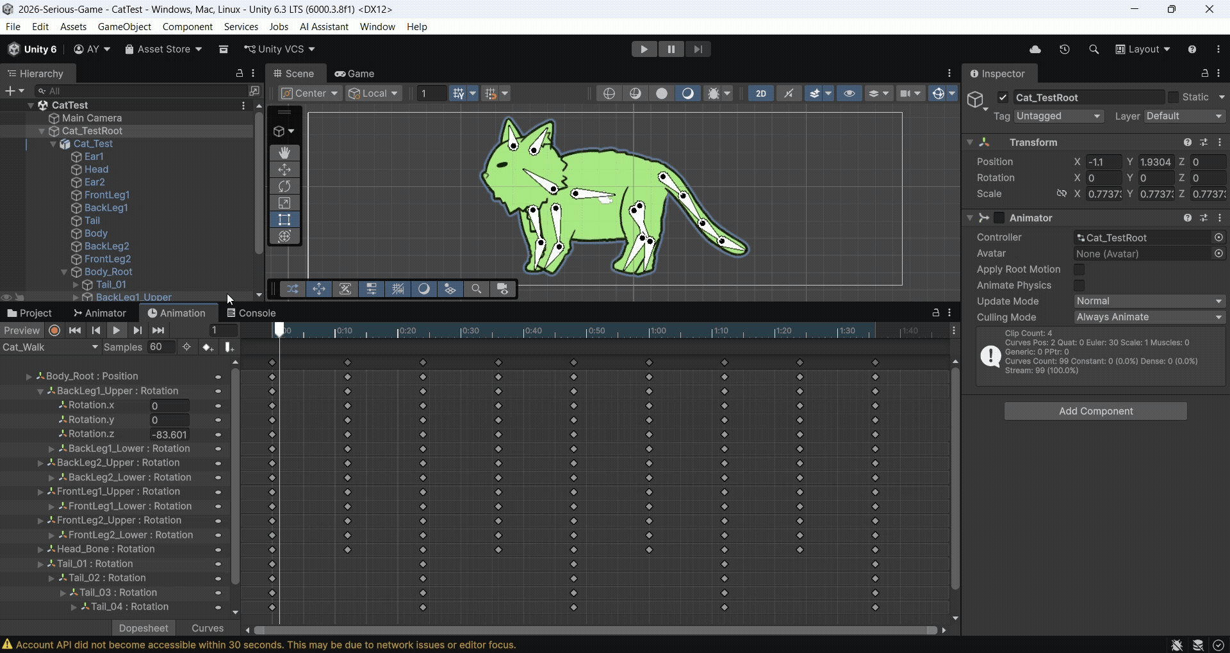Screen dimensions: 1230x653
Task: Select the Rect tool in Scene
Action: point(285,220)
